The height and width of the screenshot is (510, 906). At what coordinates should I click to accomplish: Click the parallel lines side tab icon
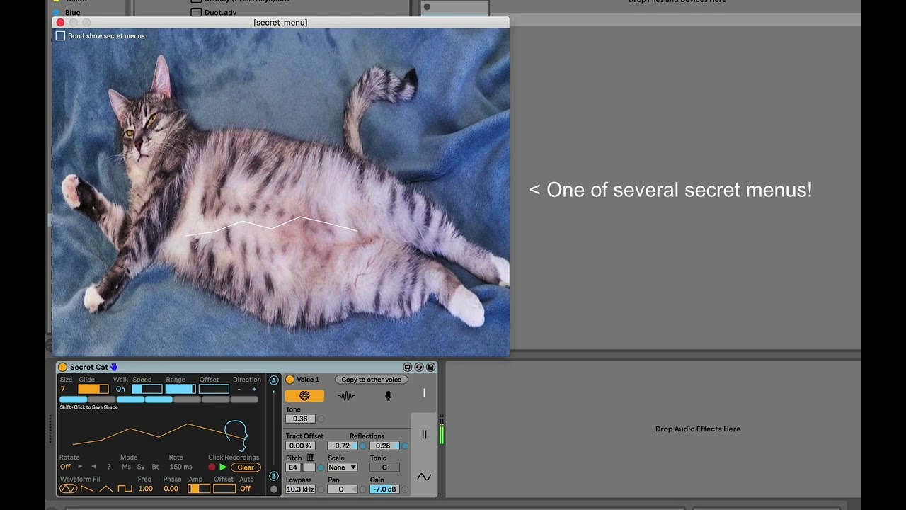coord(424,435)
